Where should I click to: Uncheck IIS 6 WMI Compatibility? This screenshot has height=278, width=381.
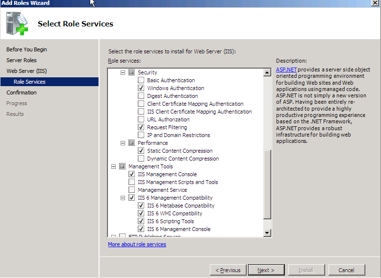point(141,213)
